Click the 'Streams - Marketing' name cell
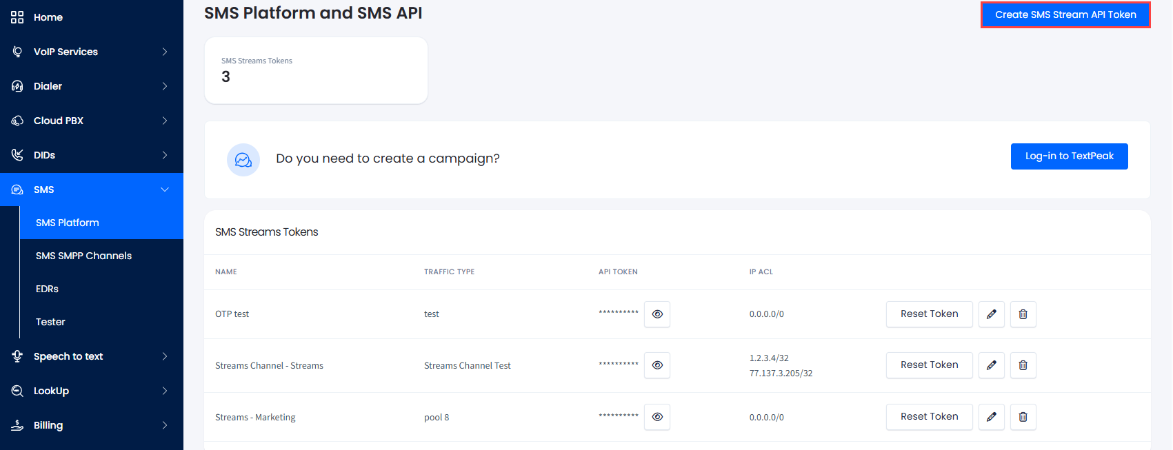The width and height of the screenshot is (1173, 450). [255, 418]
